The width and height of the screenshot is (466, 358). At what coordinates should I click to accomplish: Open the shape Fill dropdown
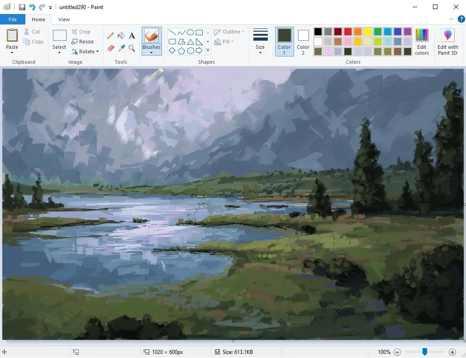tap(224, 42)
